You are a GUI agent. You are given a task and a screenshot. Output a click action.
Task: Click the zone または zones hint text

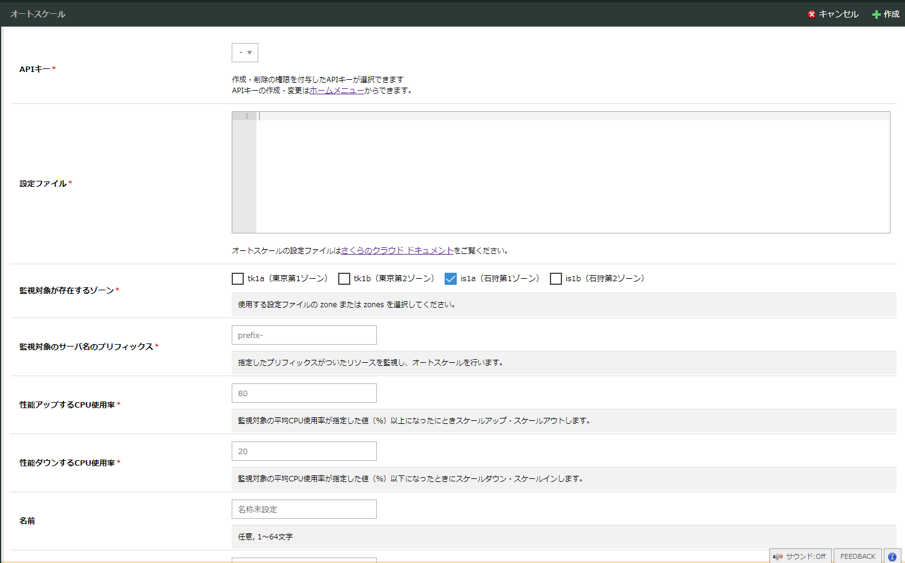(x=347, y=305)
